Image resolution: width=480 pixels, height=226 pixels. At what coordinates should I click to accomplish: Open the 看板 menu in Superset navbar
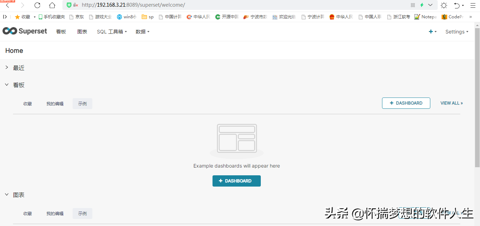61,32
